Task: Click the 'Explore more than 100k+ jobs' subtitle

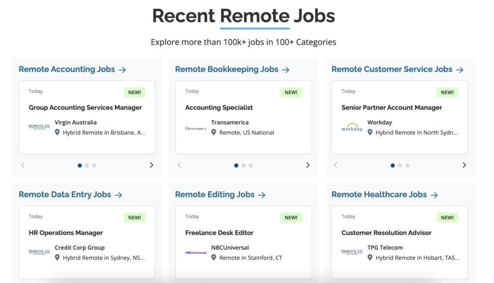Action: 244,42
